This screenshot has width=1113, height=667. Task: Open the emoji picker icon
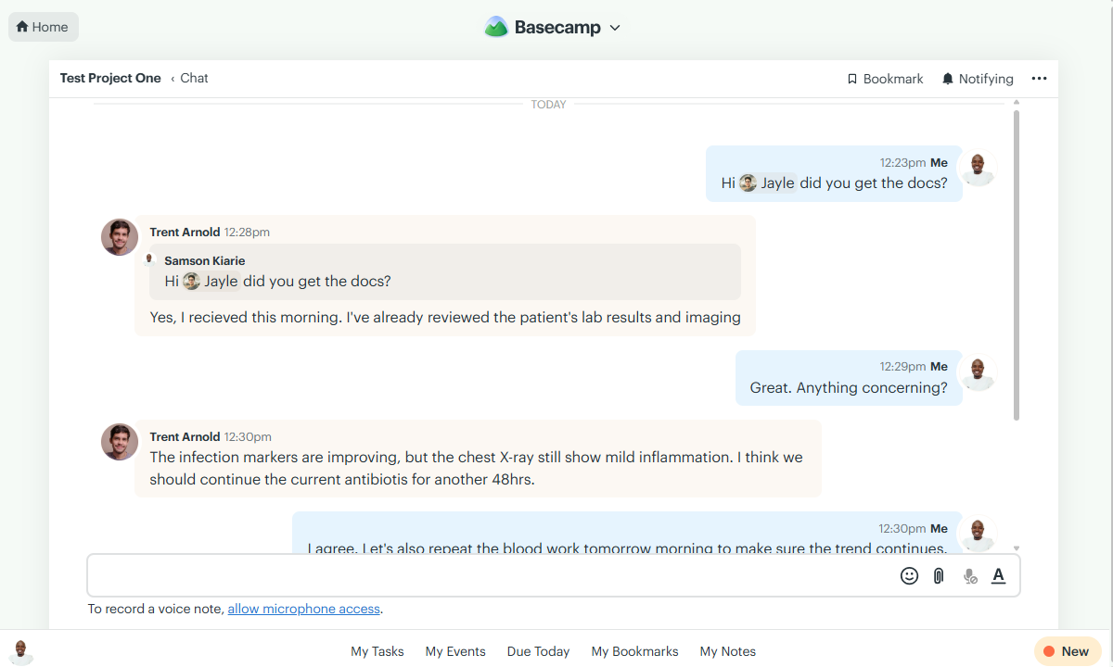909,575
